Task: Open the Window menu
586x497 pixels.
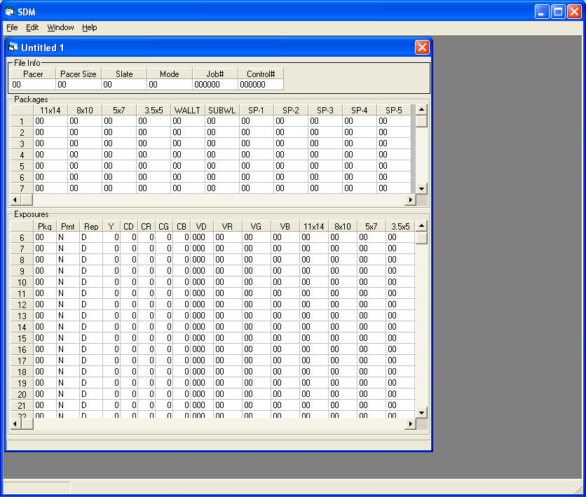Action: click(60, 27)
